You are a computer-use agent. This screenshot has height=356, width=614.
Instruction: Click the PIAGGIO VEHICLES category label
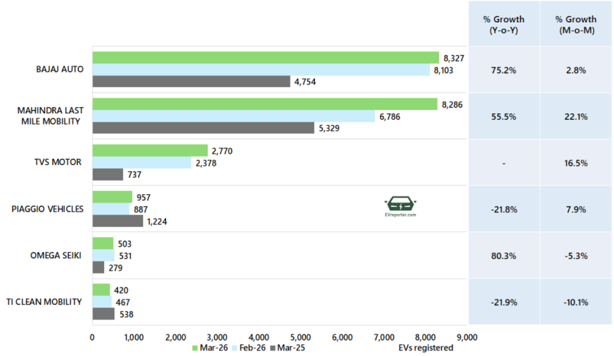(x=48, y=209)
